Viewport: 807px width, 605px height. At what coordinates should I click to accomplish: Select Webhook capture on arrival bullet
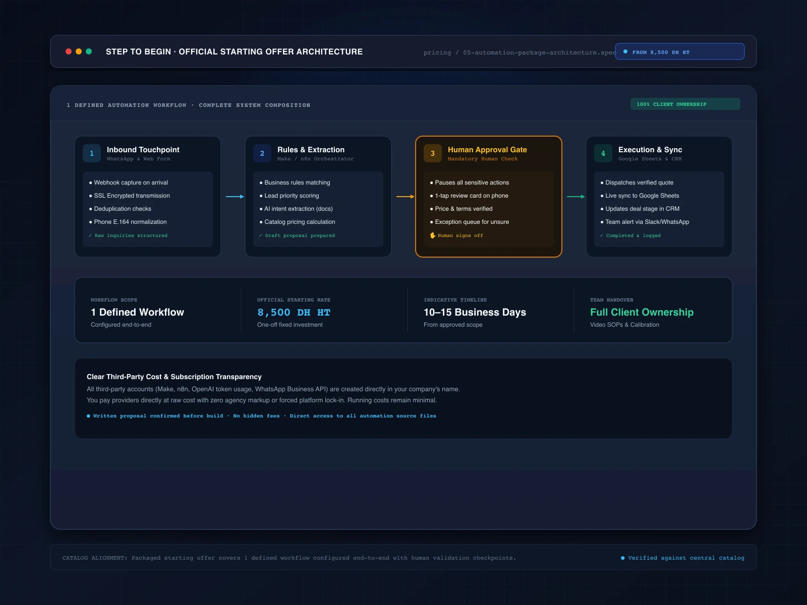tap(129, 183)
